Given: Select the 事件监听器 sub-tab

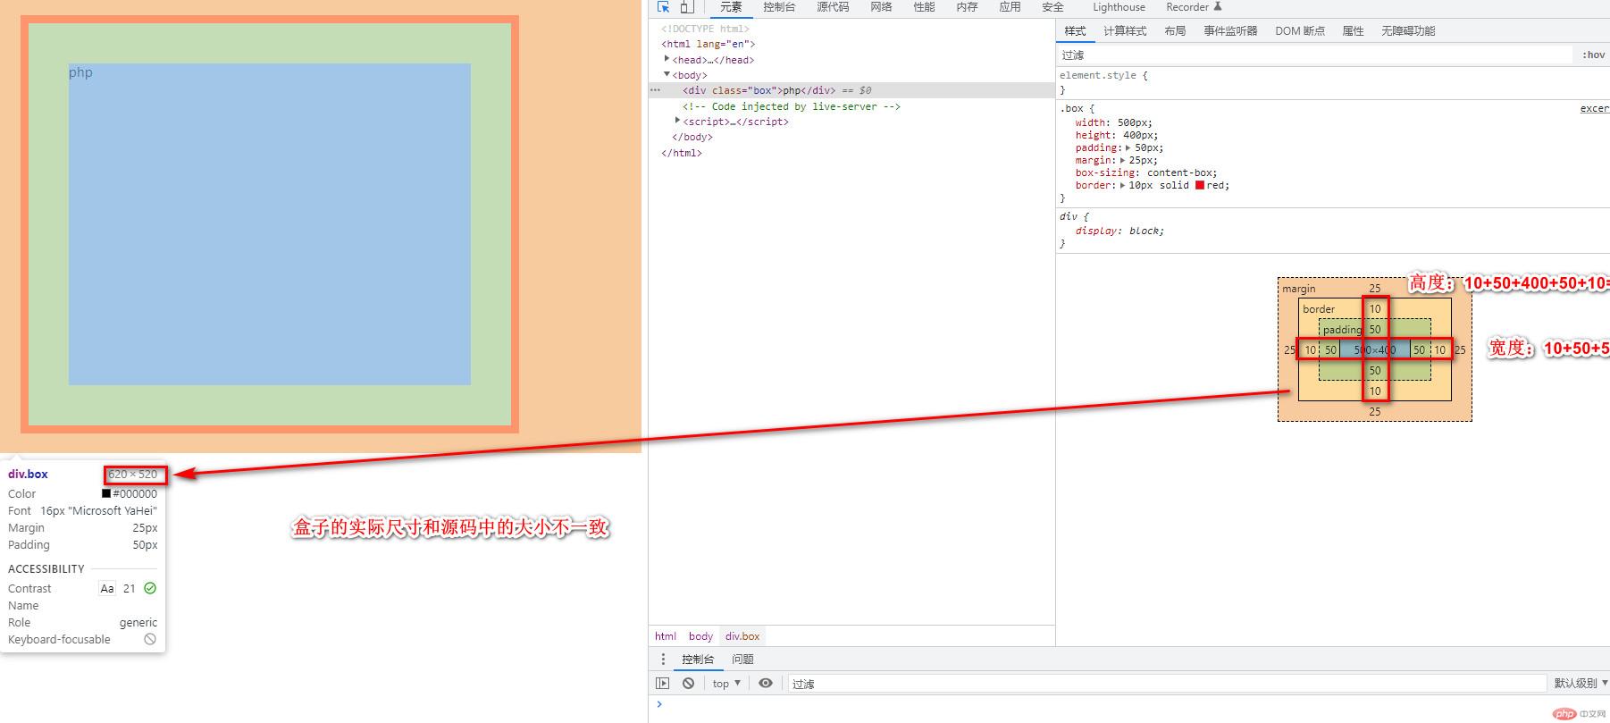Looking at the screenshot, I should pos(1230,30).
